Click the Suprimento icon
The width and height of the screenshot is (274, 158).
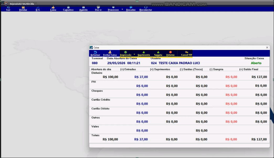coord(144,52)
